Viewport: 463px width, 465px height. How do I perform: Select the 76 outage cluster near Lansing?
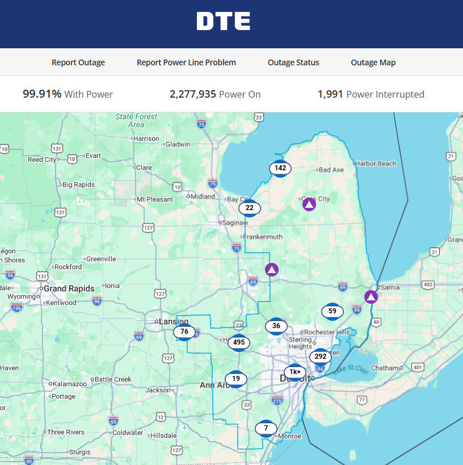click(184, 332)
